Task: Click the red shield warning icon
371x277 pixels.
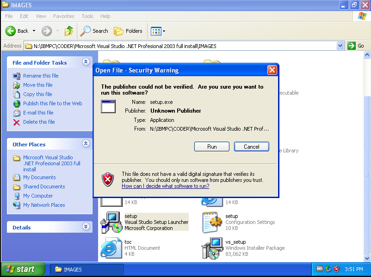Action: (108, 180)
